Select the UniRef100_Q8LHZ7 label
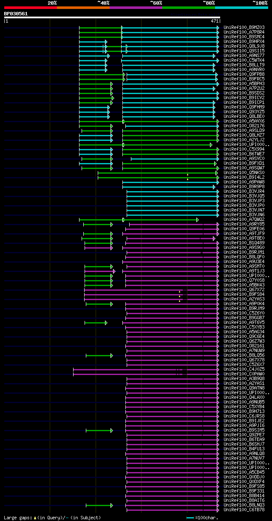This screenshot has height=521, width=272. (x=244, y=135)
